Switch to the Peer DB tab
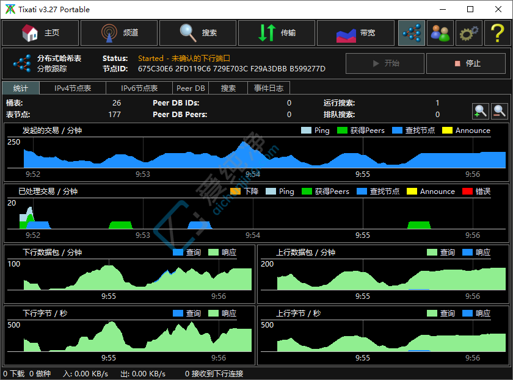513x380 pixels. (x=191, y=88)
